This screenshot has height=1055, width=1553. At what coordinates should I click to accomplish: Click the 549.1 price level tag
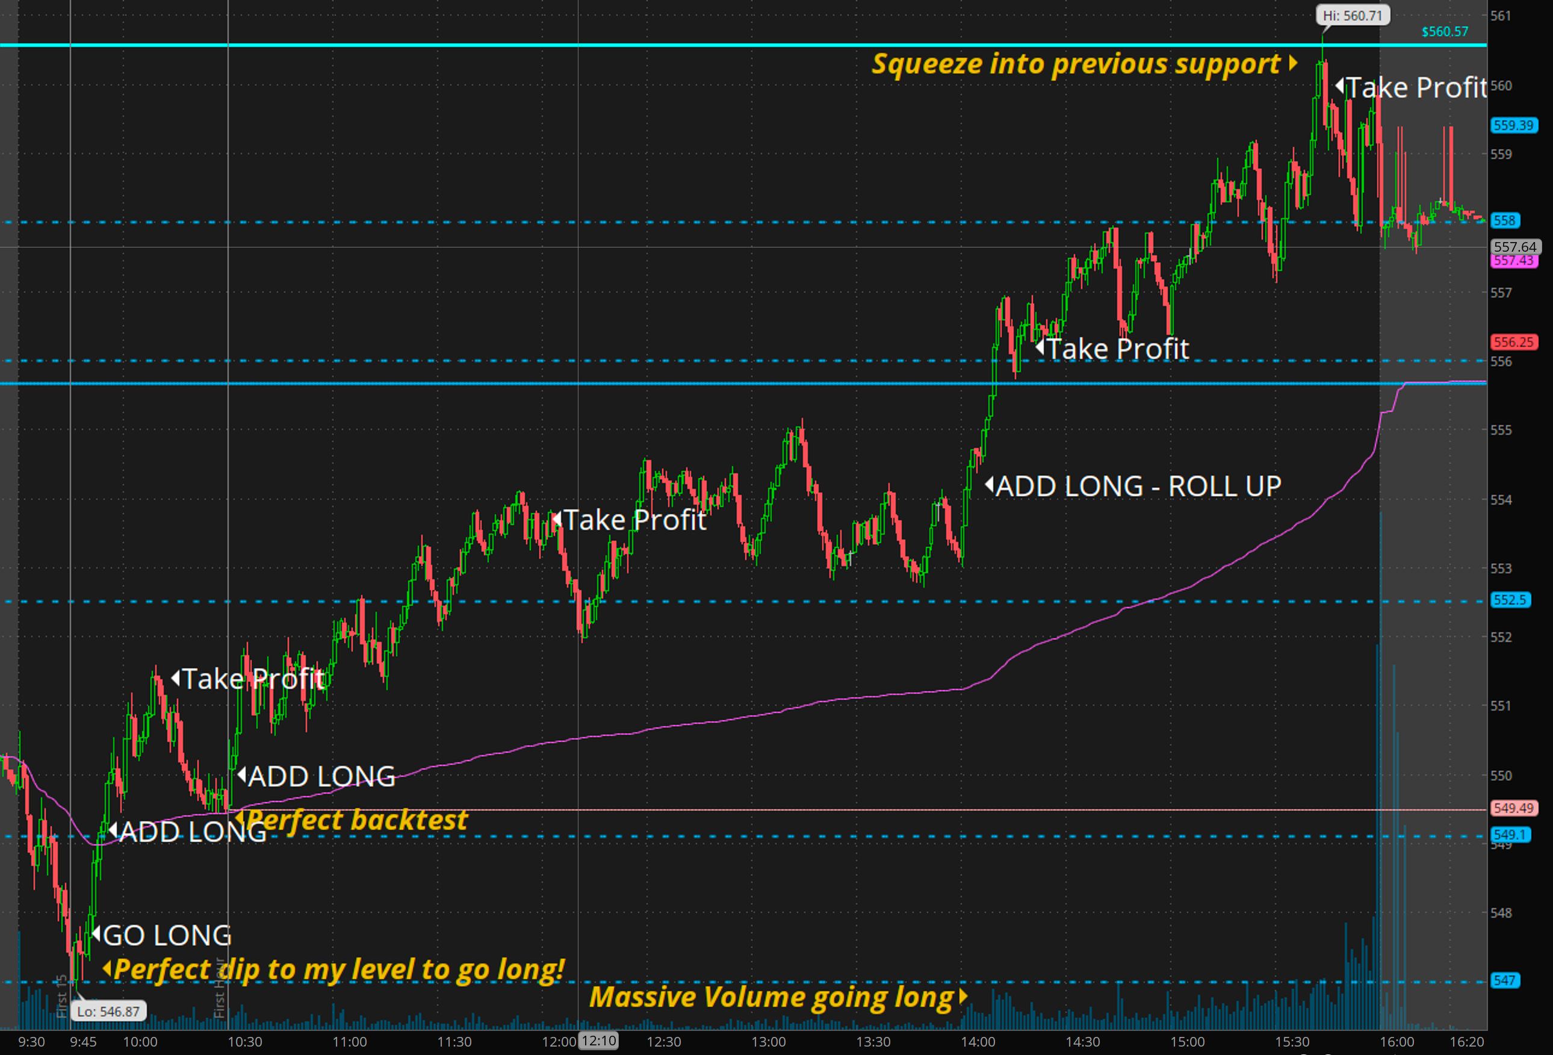pyautogui.click(x=1510, y=835)
